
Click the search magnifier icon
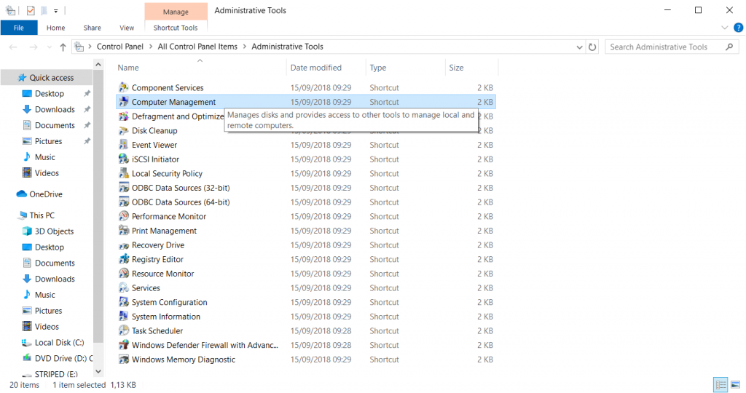coord(729,47)
